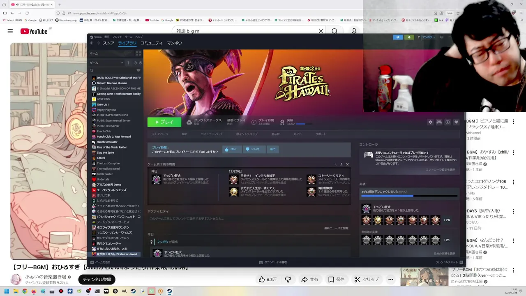The image size is (526, 296).
Task: Share the video with 共有 button
Action: coord(310,280)
